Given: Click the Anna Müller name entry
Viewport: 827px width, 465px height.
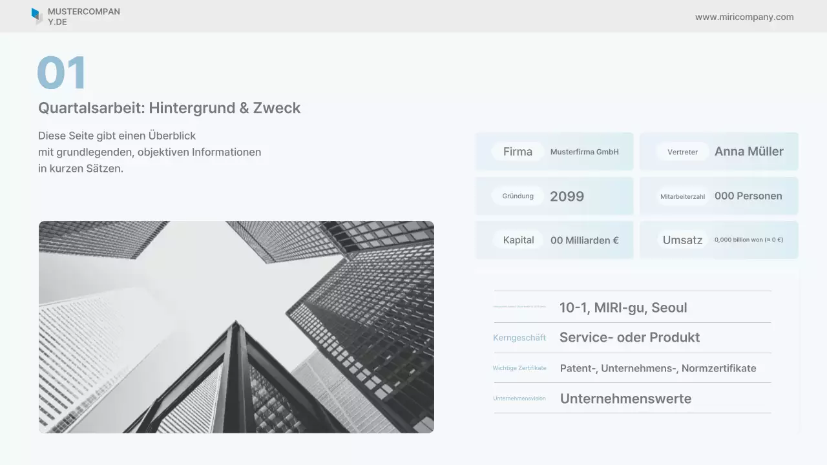Looking at the screenshot, I should pyautogui.click(x=749, y=152).
